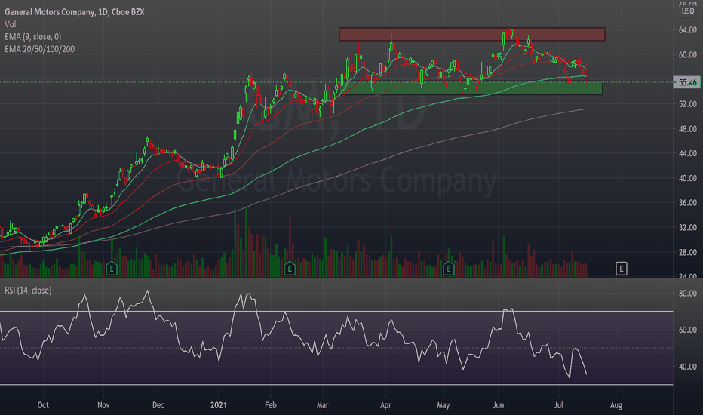703x415 pixels.
Task: Click the 52.00 price axis label
Action: 687,104
